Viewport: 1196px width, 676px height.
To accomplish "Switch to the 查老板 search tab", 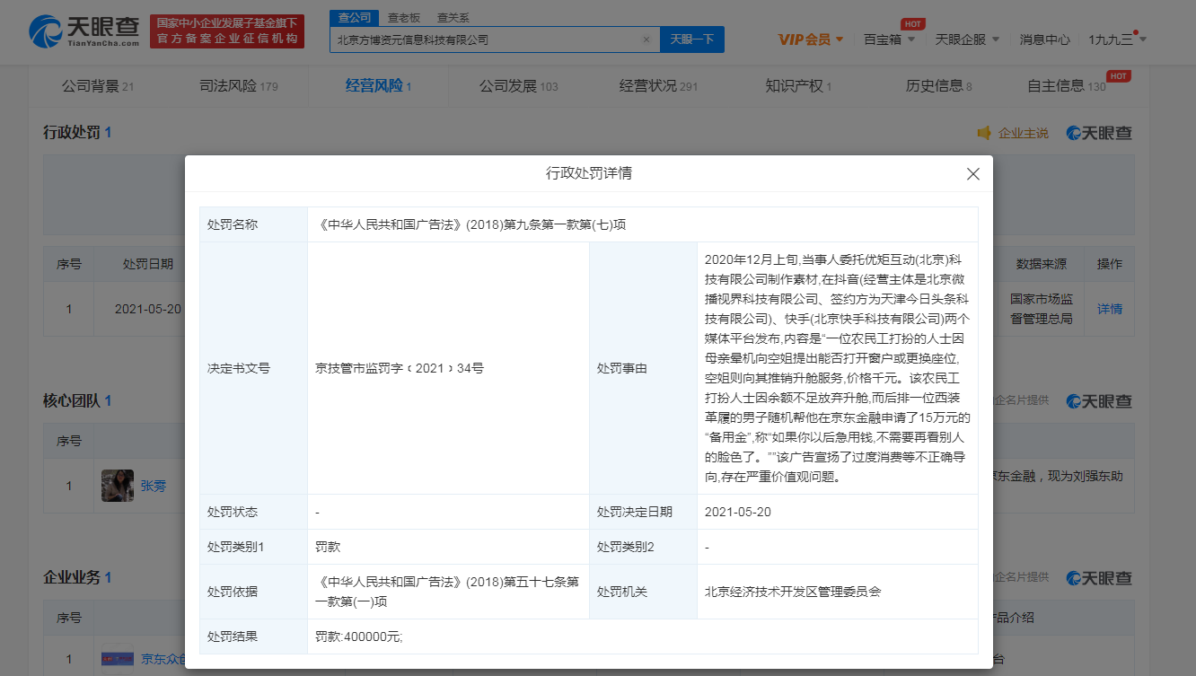I will pos(403,18).
